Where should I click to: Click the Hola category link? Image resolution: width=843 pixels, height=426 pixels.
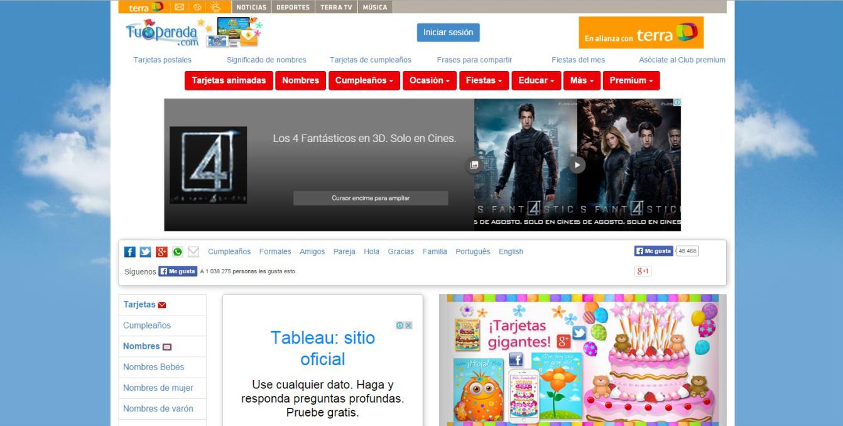click(371, 252)
